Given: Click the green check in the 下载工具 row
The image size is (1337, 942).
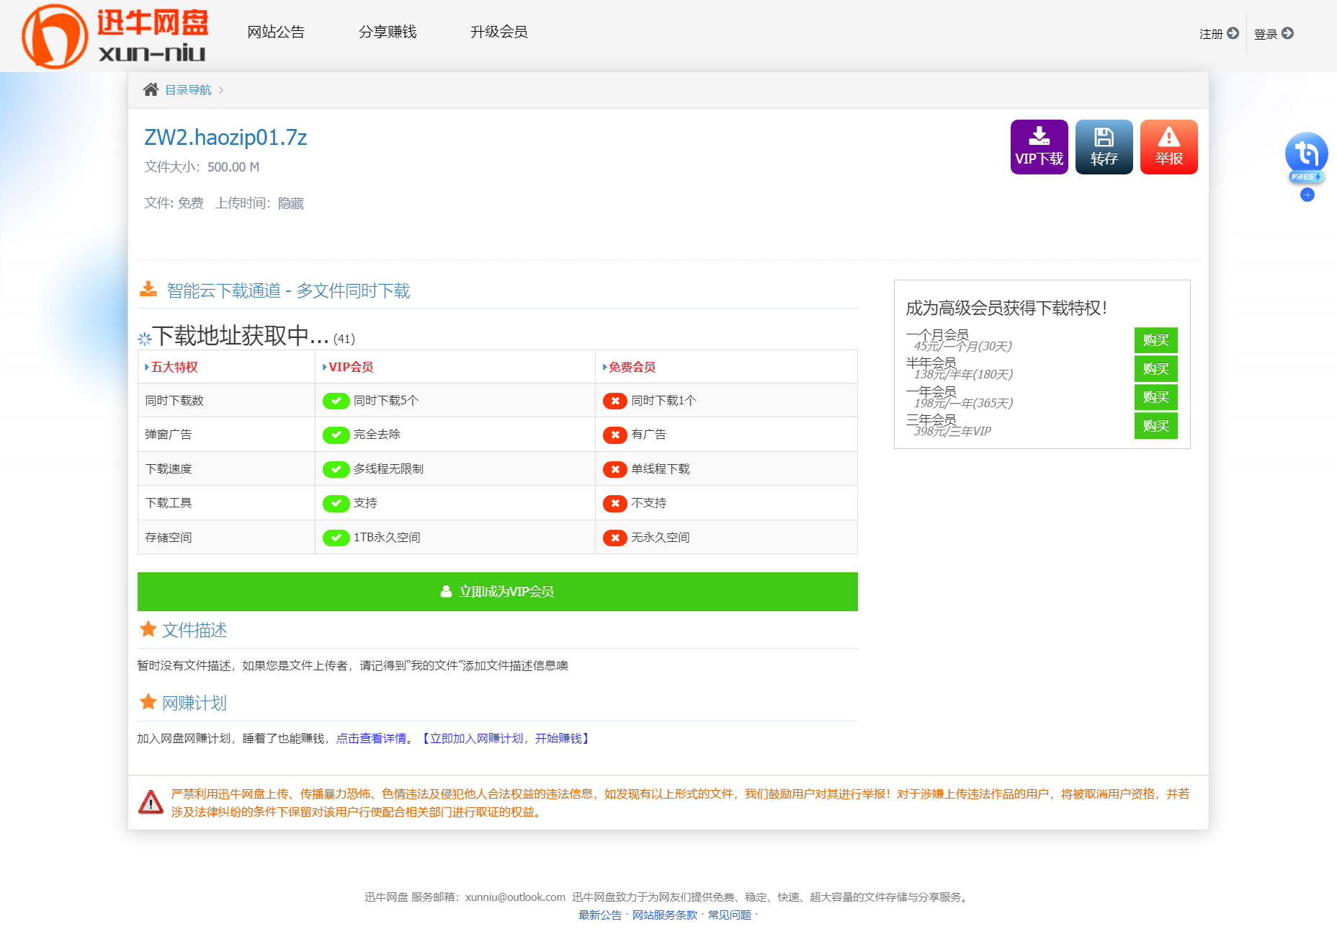Looking at the screenshot, I should [336, 503].
